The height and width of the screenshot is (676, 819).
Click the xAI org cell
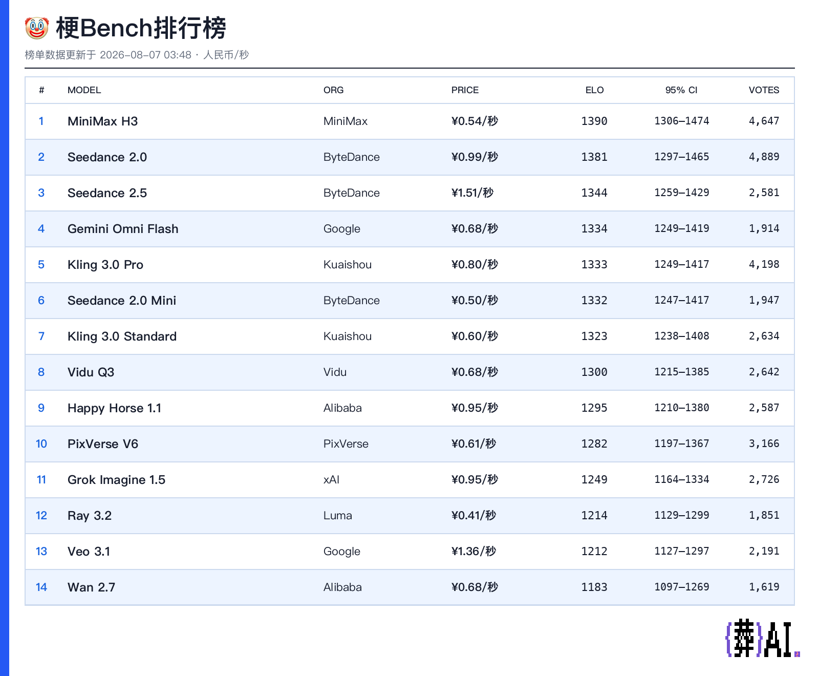(x=332, y=480)
